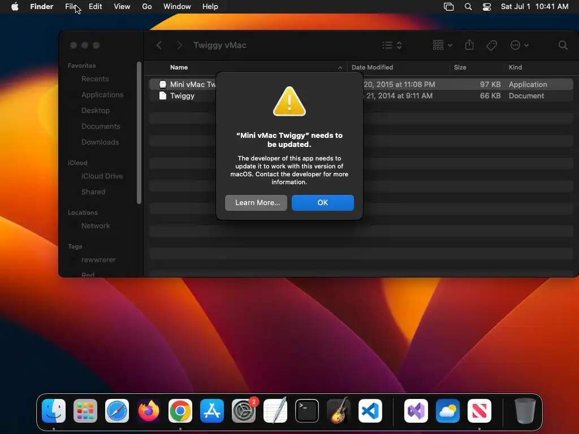Open the Go menu
This screenshot has width=579, height=434.
147,7
